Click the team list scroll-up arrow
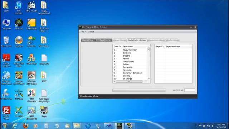Image resolution: width=229 pixels, height=129 pixels. (x=149, y=46)
